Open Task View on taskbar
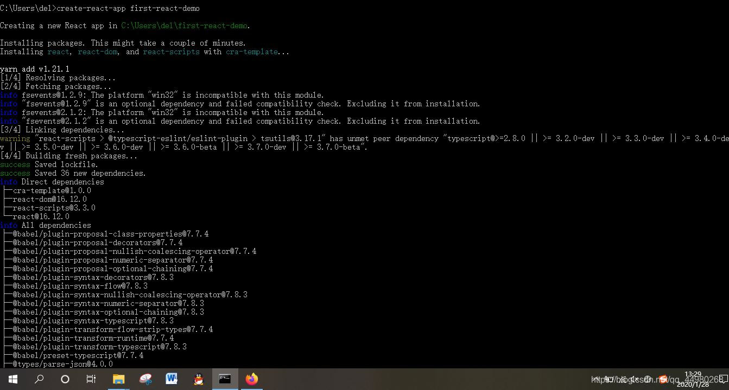729x390 pixels. tap(91, 379)
